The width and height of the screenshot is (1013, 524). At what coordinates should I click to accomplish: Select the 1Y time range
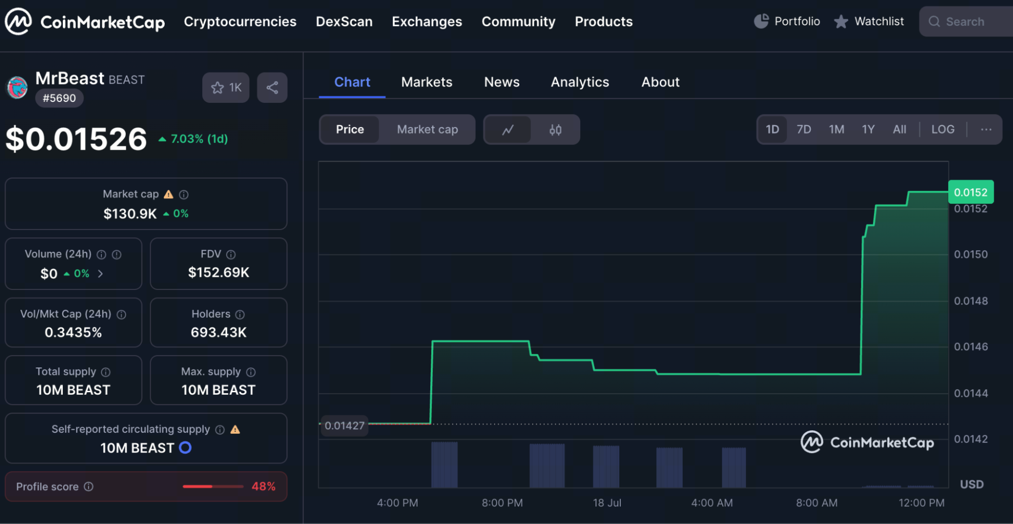[869, 130]
